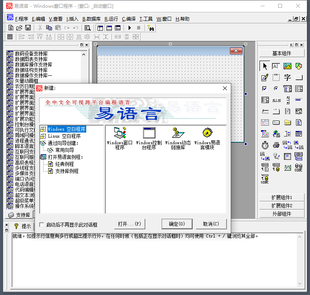Click the Copy toolbar icon
The height and width of the screenshot is (295, 310).
pos(49,28)
